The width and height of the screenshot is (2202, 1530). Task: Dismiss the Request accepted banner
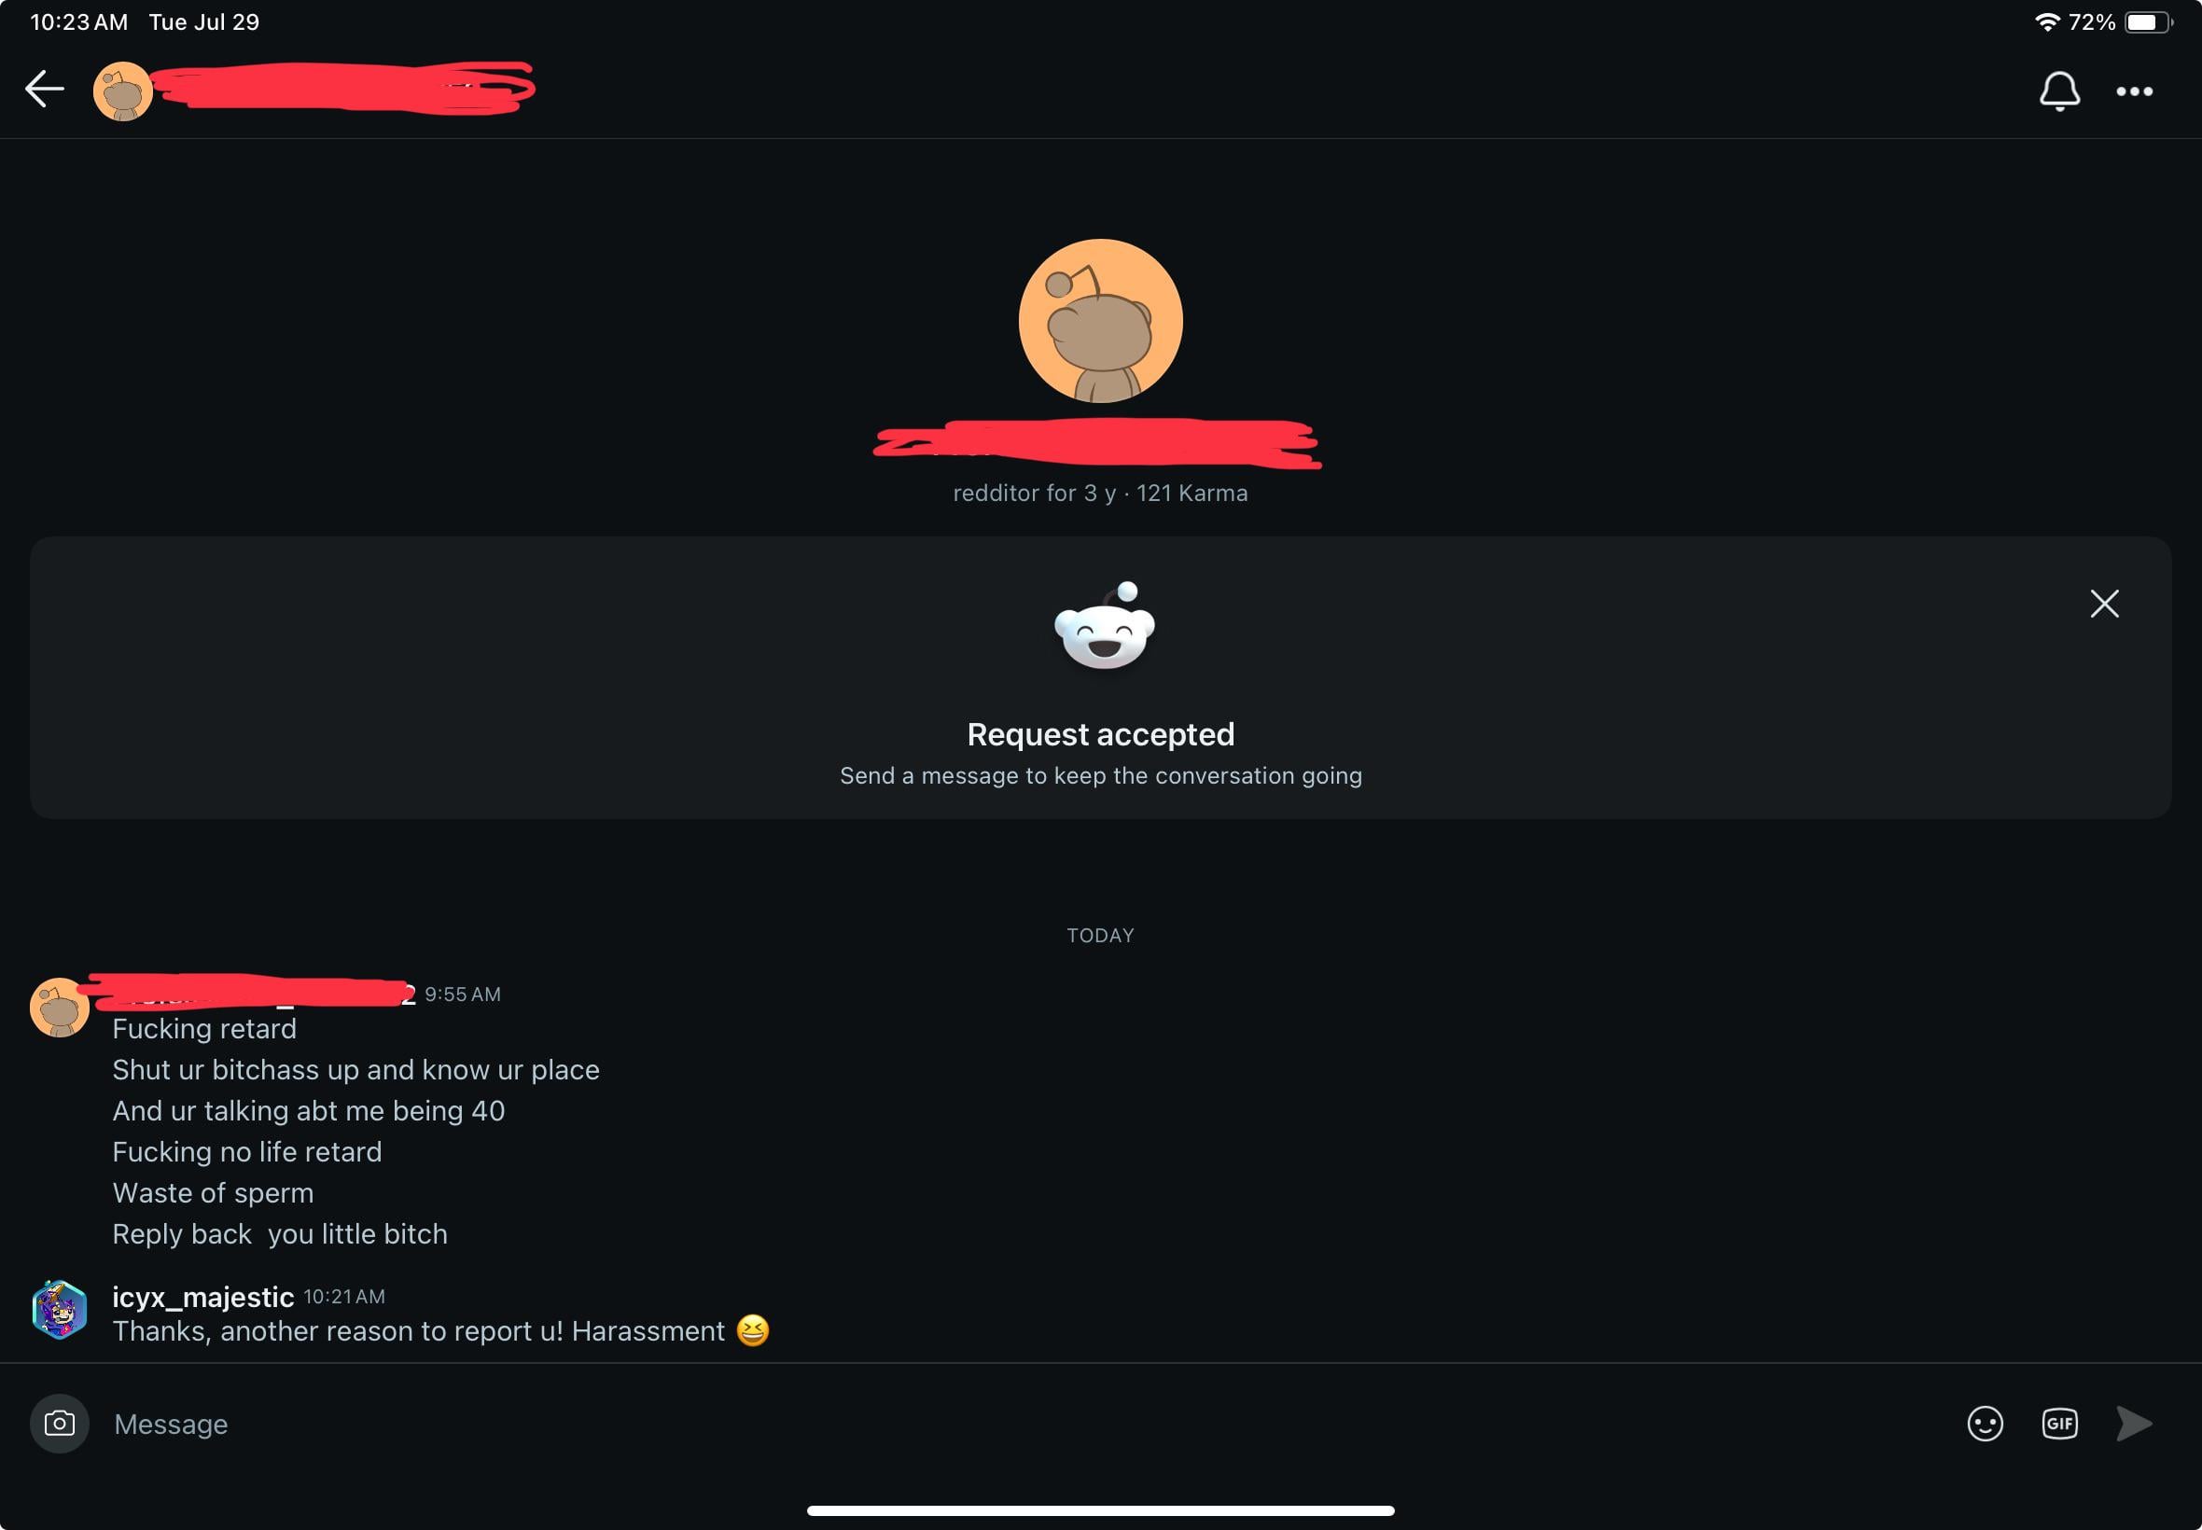pos(2104,603)
